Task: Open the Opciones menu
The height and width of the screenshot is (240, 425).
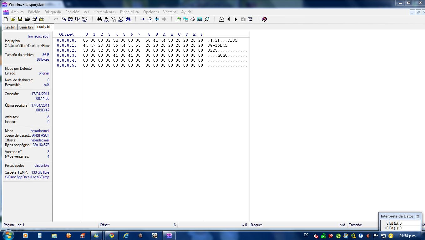Action: pos(151,12)
